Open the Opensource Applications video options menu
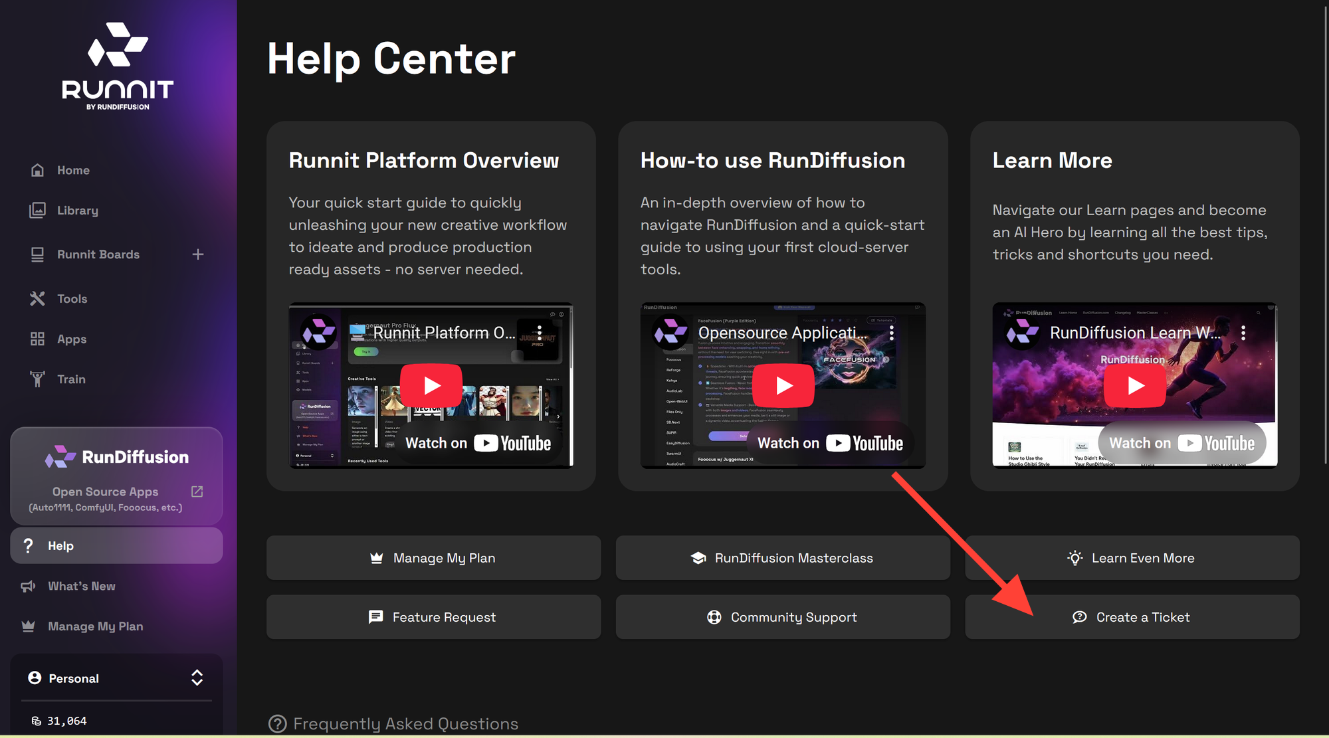The width and height of the screenshot is (1329, 738). pos(892,333)
